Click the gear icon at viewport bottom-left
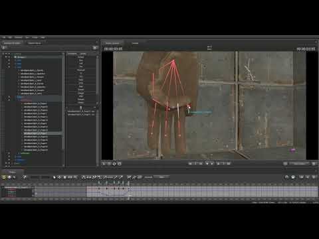 click(114, 164)
